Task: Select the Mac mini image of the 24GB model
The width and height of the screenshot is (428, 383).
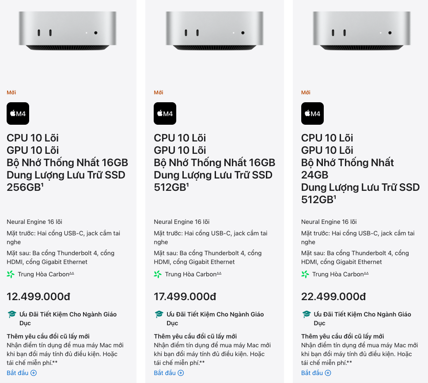Action: 362,31
